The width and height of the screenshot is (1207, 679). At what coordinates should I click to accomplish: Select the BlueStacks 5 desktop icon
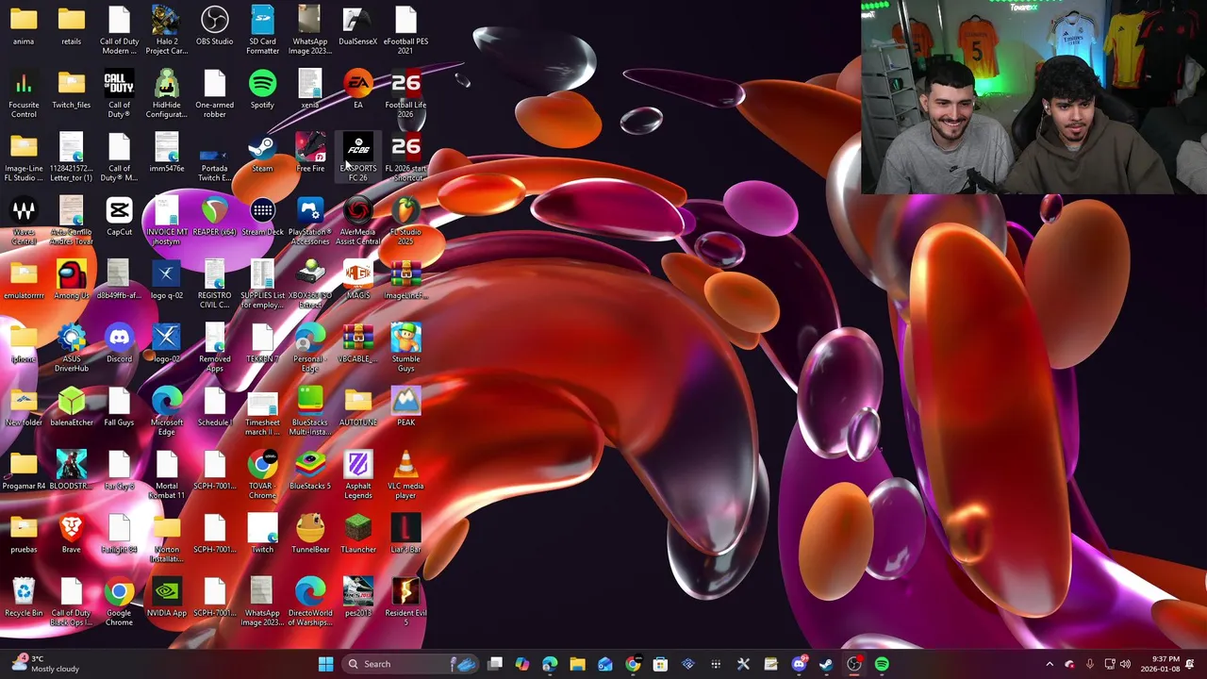[x=310, y=472]
